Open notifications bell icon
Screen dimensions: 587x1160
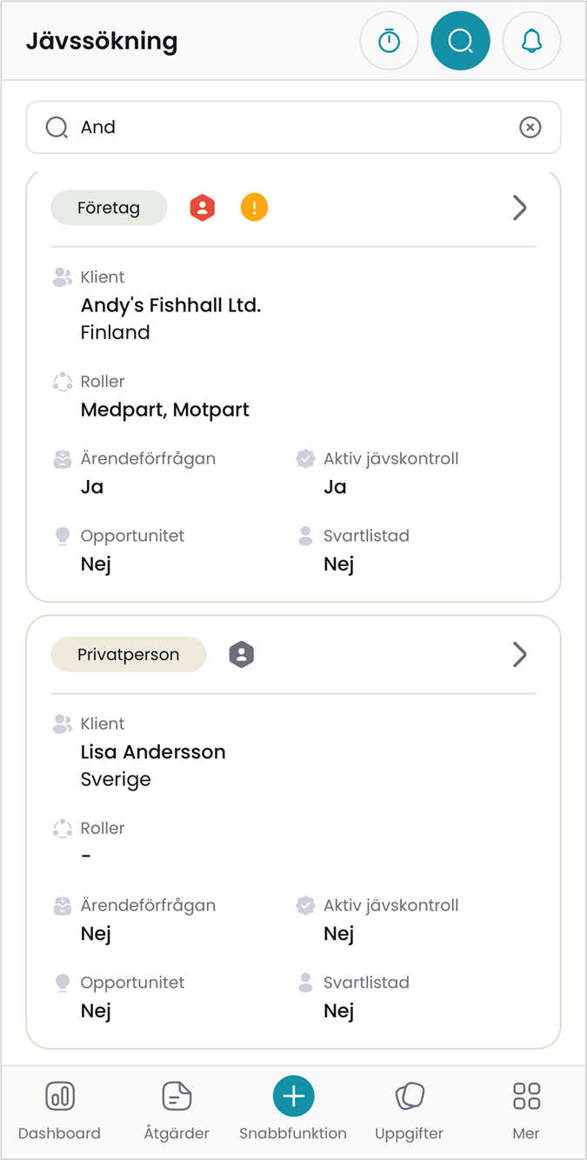pyautogui.click(x=531, y=41)
